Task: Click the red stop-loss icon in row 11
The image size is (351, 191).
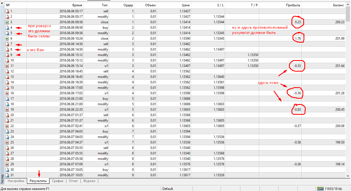Action: click(7, 66)
